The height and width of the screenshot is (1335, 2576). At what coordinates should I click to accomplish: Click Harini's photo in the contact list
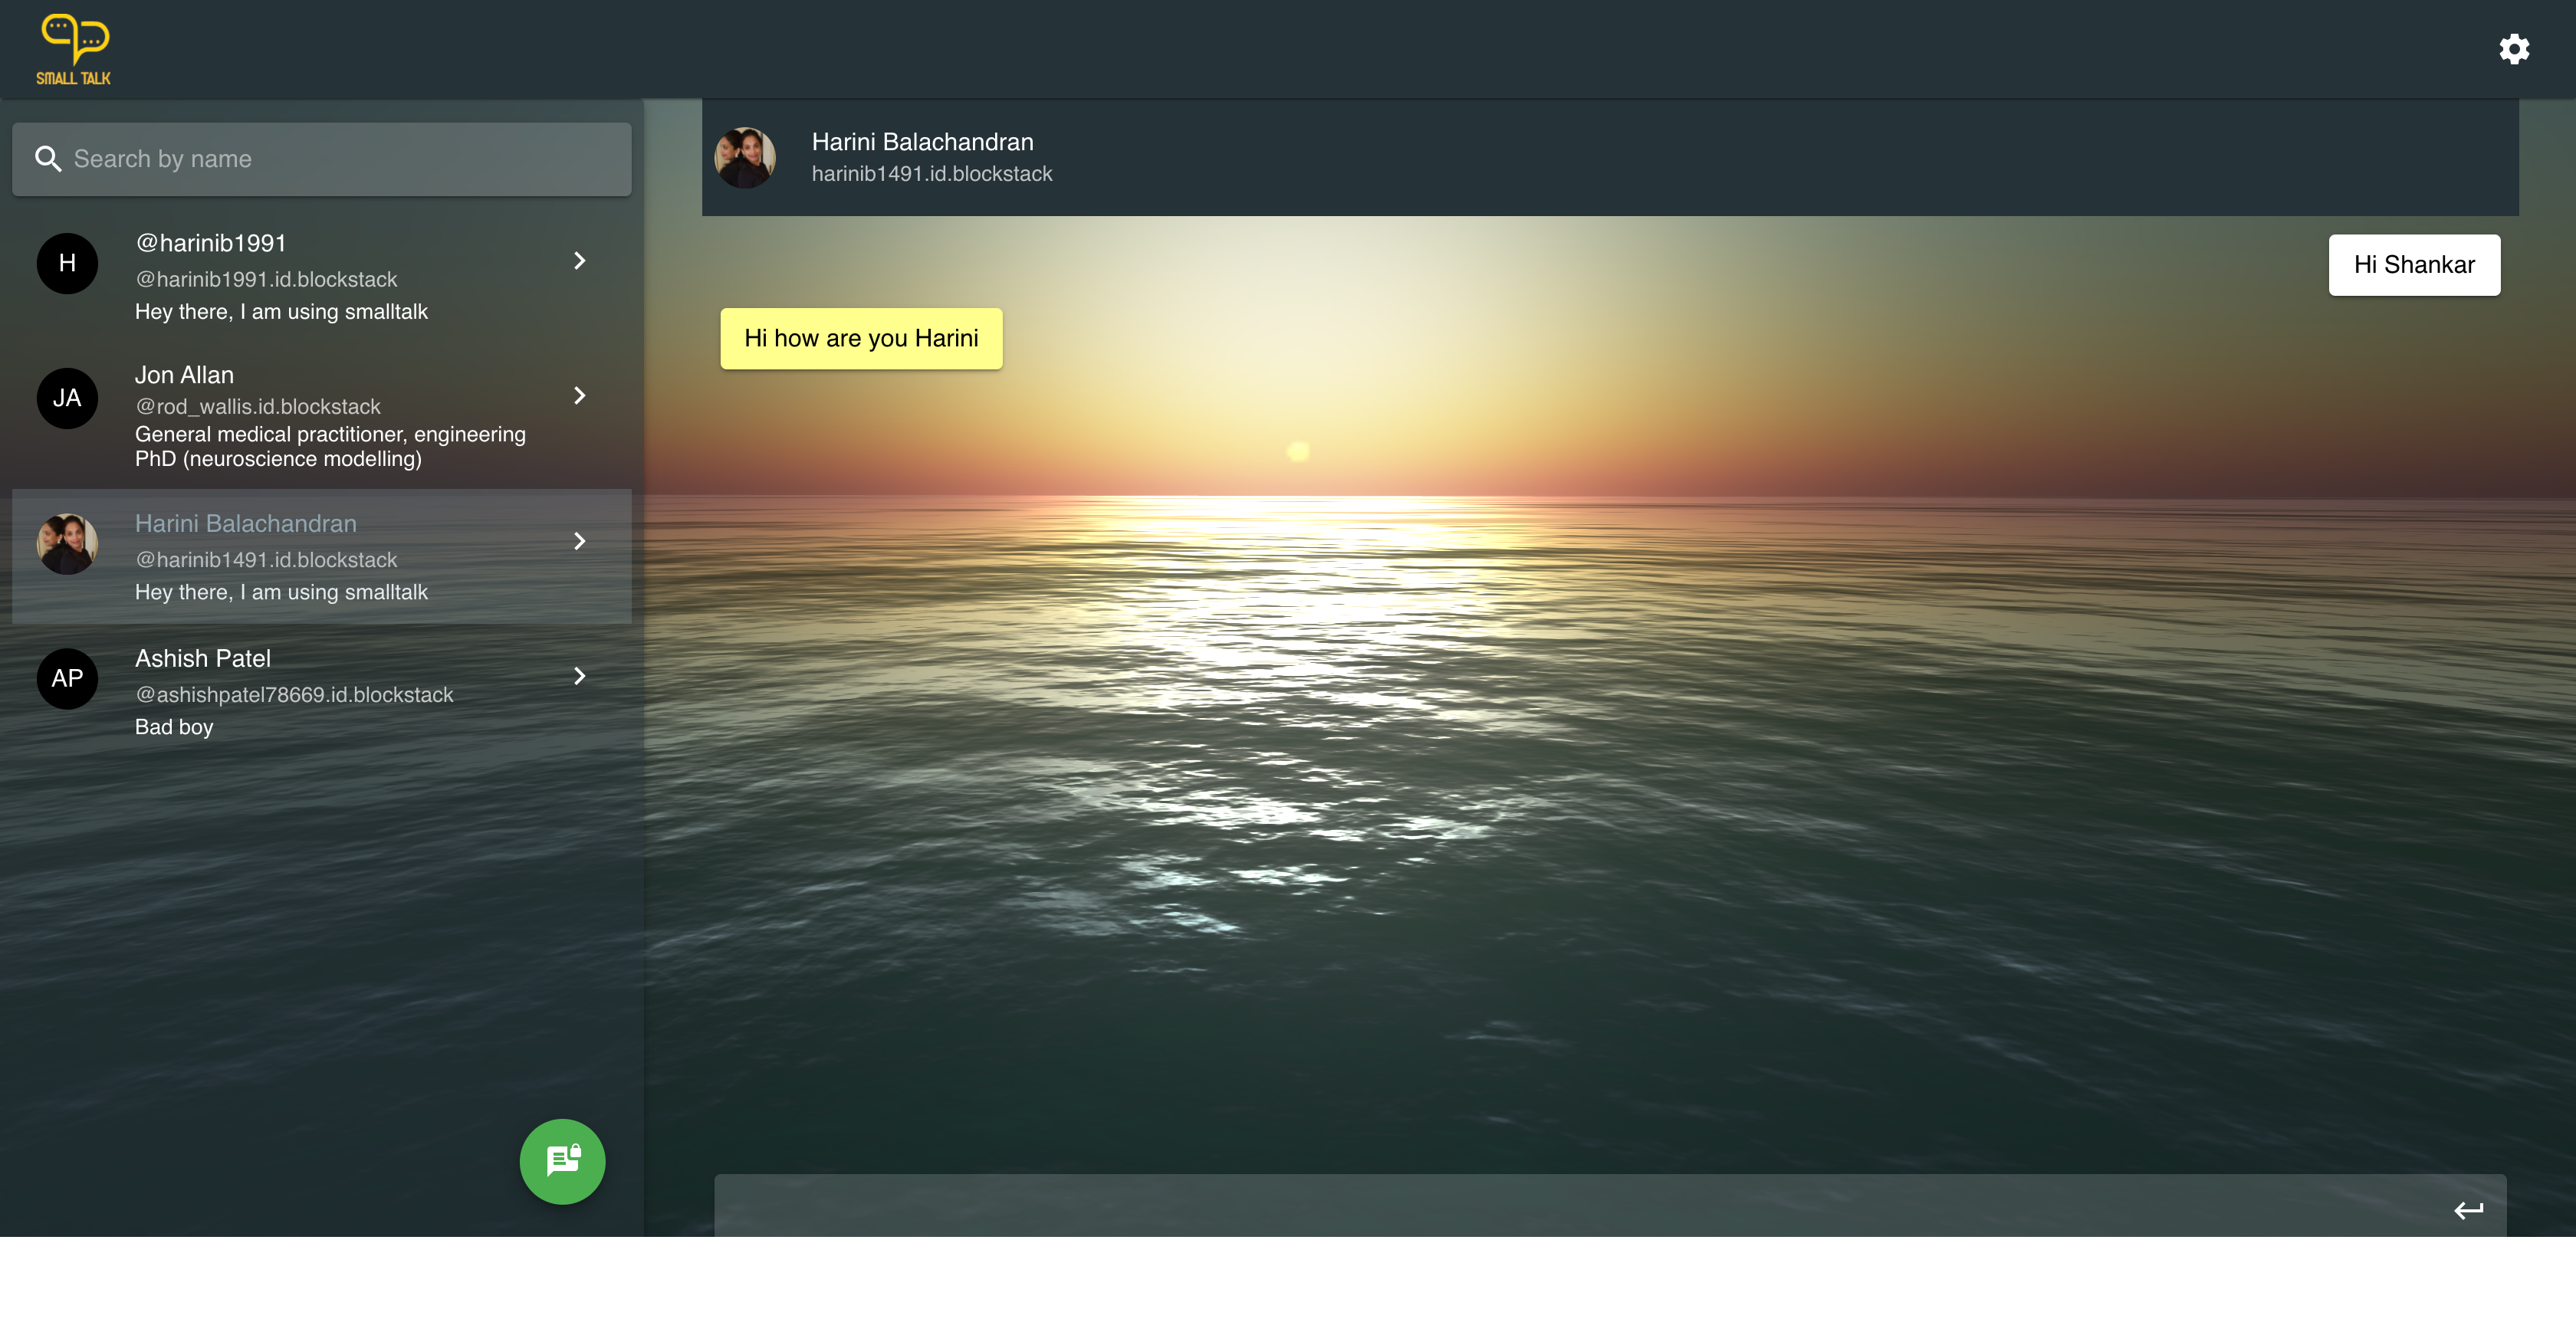point(67,543)
